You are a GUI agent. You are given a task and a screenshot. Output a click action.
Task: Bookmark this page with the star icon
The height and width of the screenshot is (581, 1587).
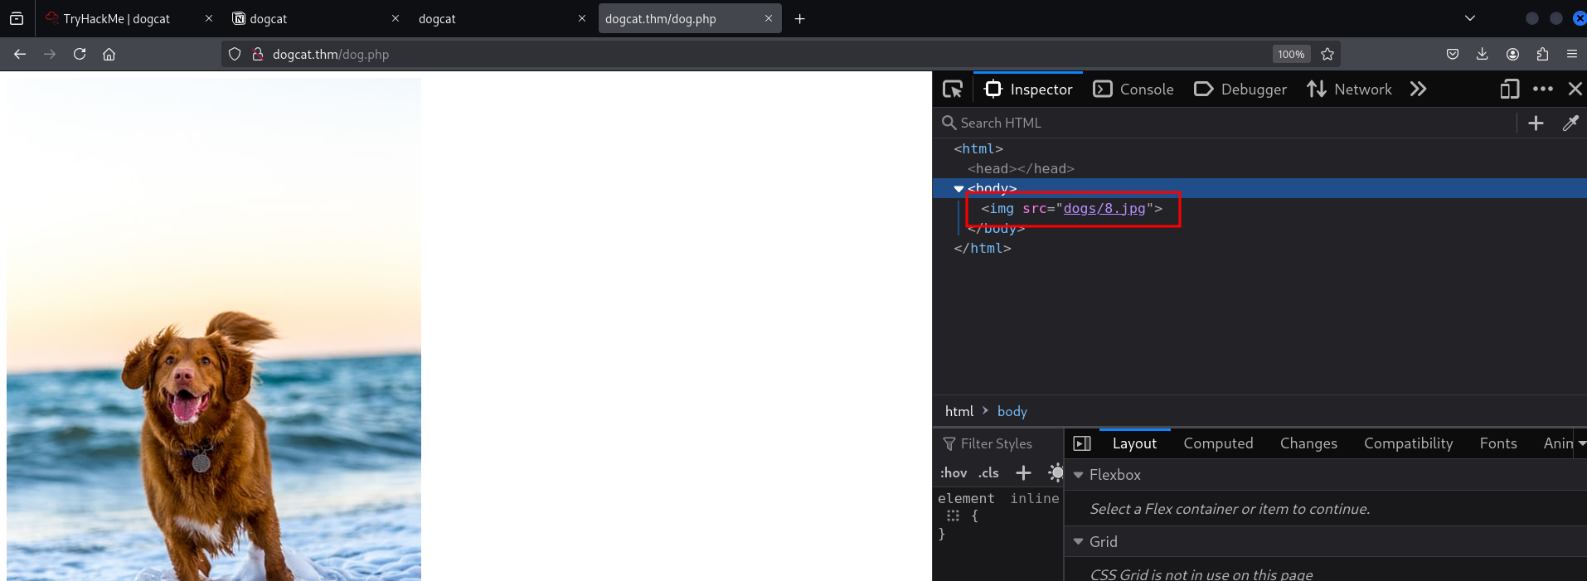pyautogui.click(x=1327, y=55)
